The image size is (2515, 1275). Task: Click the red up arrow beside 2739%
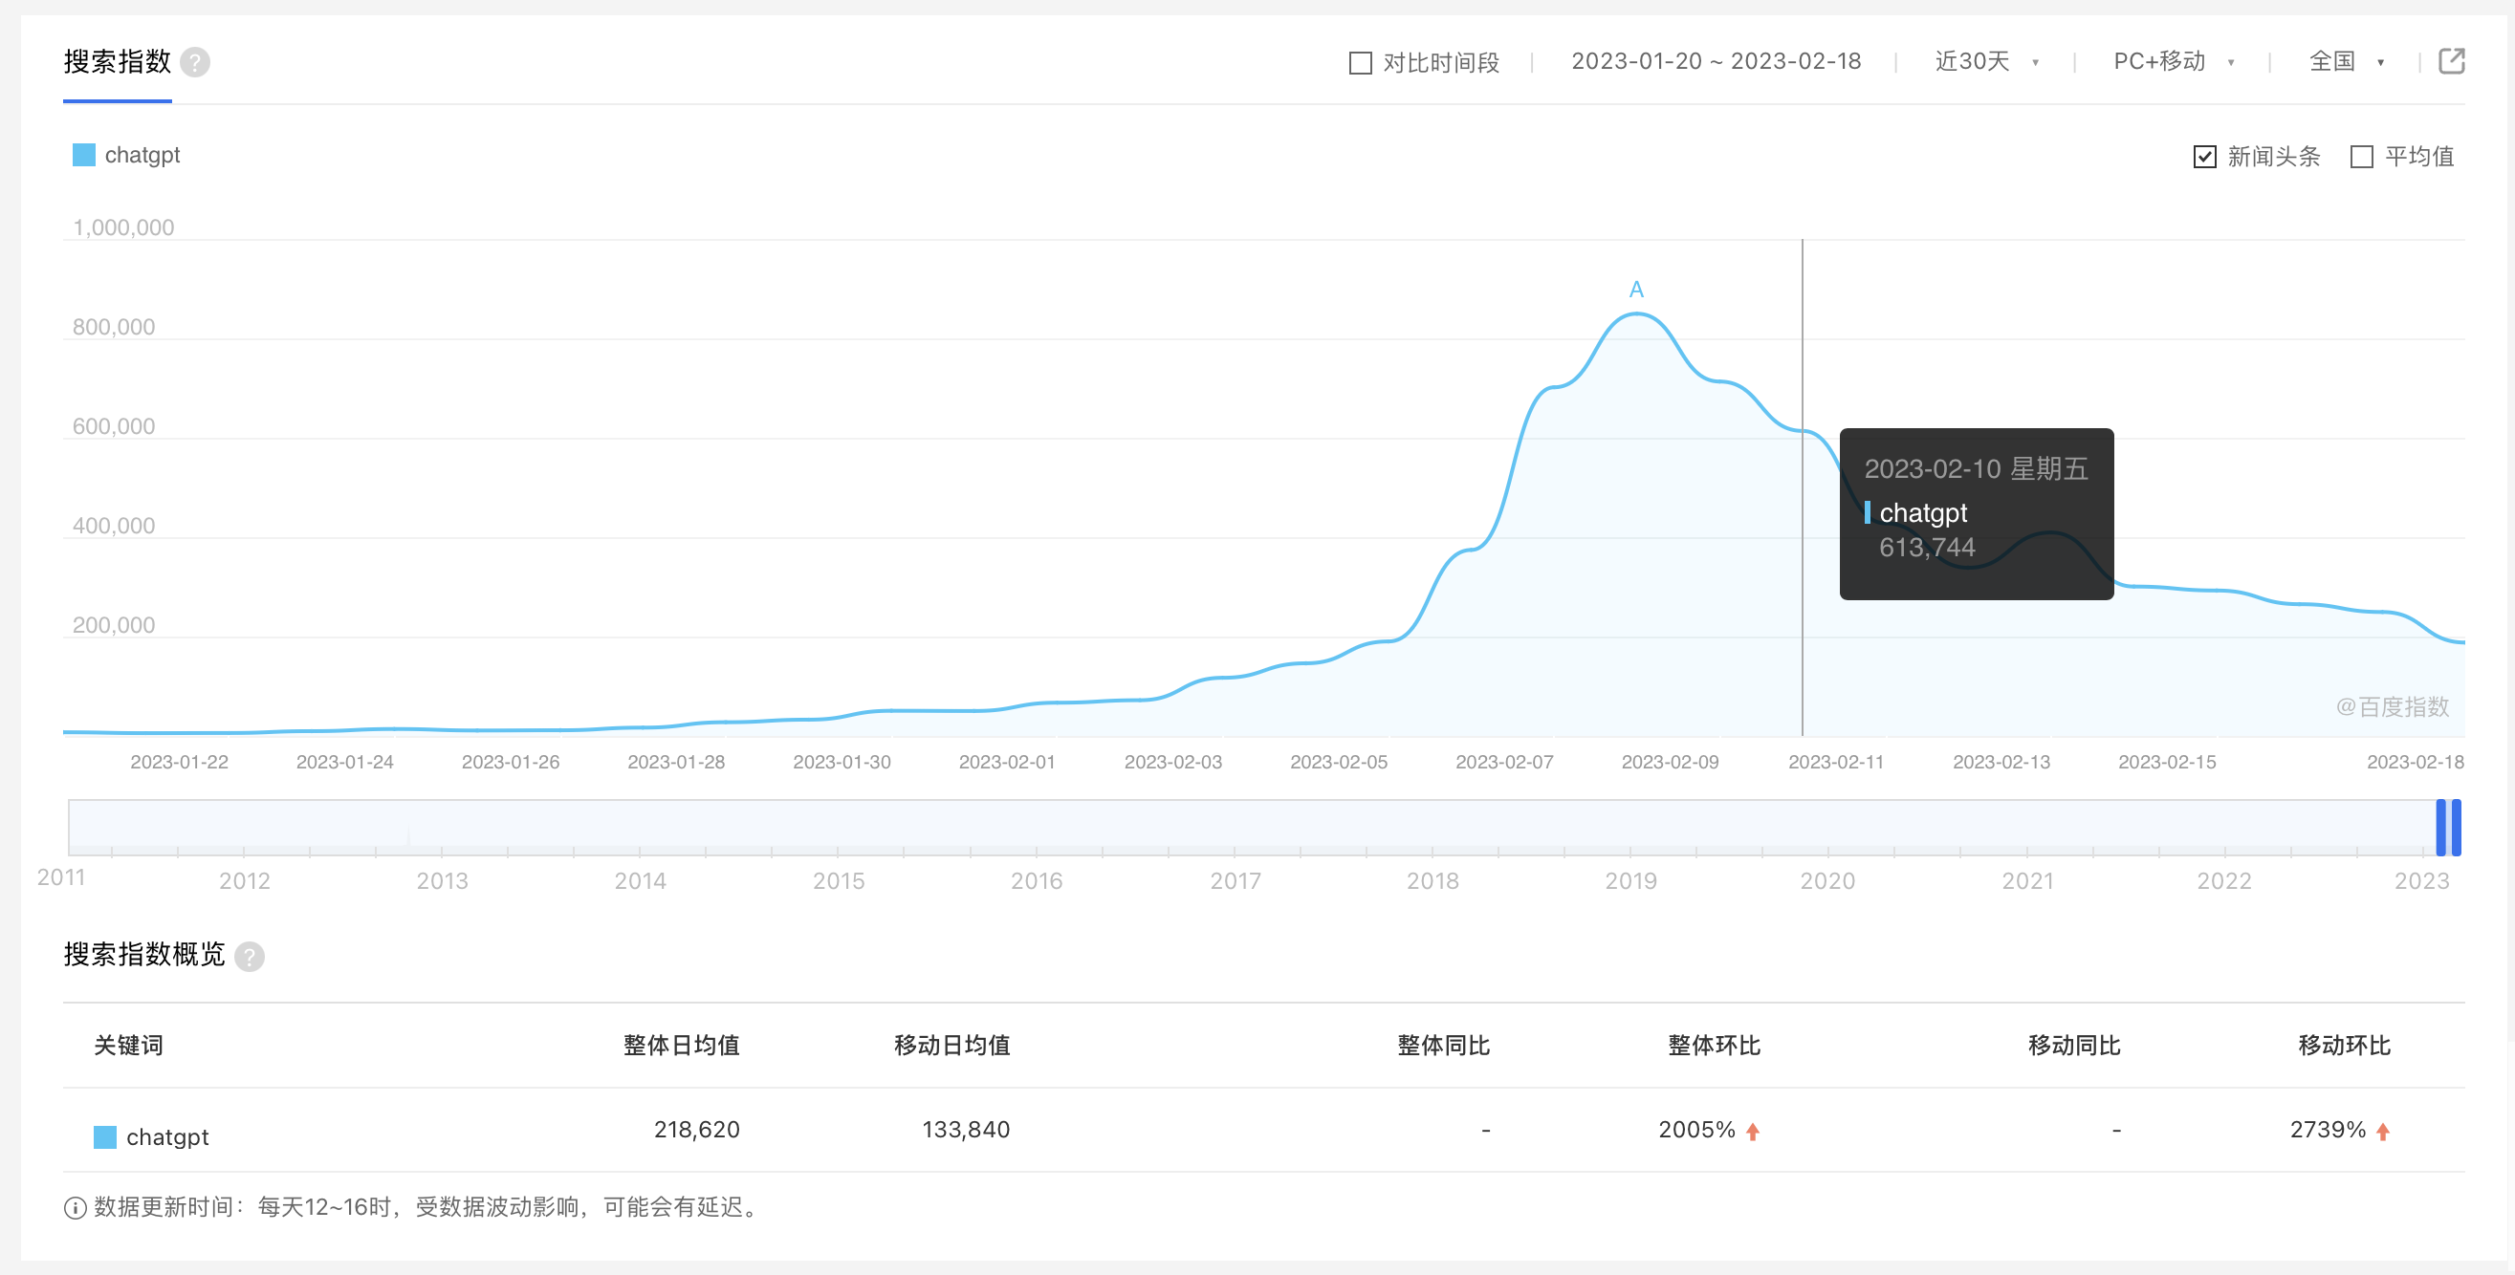[2383, 1131]
